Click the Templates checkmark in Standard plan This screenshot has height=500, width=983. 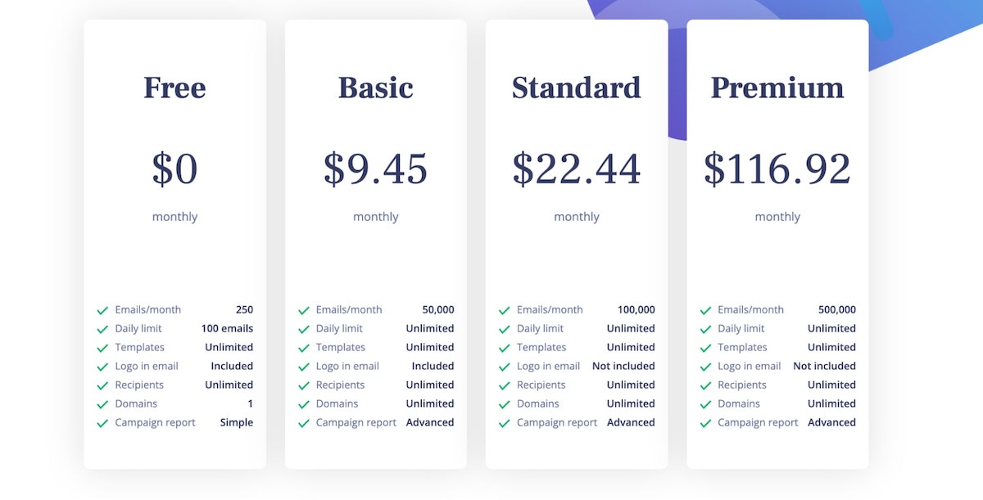click(x=505, y=349)
